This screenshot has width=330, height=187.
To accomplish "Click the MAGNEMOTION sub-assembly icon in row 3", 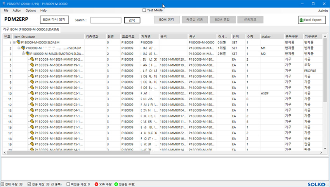I will pyautogui.click(x=28, y=54).
